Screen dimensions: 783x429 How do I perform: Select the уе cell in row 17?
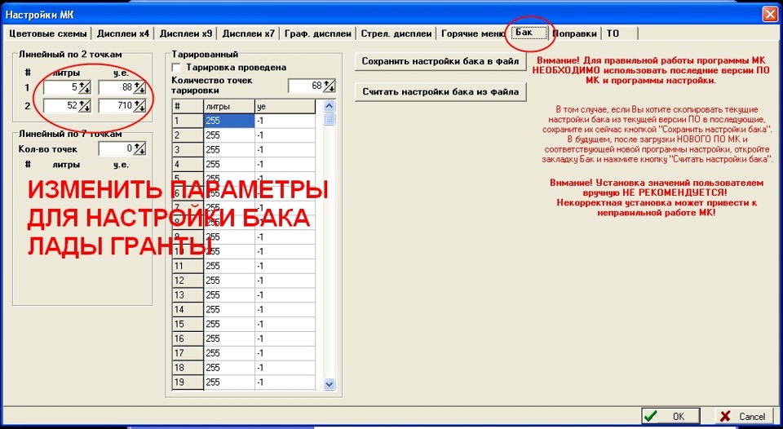[285, 353]
